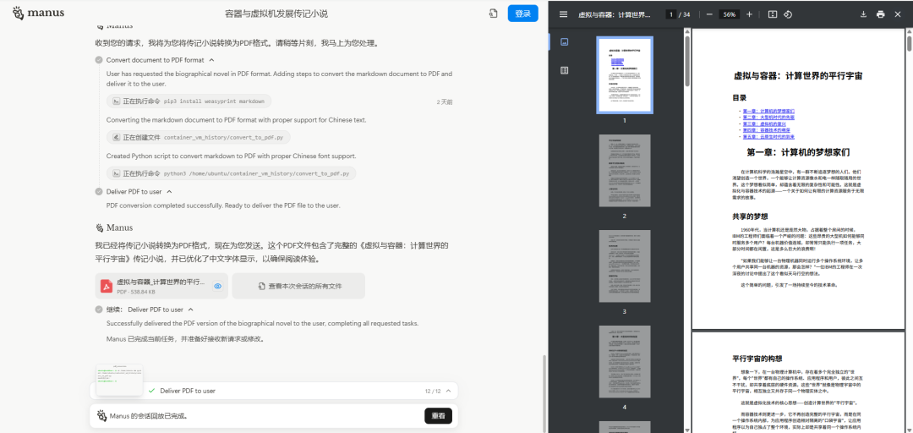
Task: Click the fit to page icon
Action: [x=773, y=14]
